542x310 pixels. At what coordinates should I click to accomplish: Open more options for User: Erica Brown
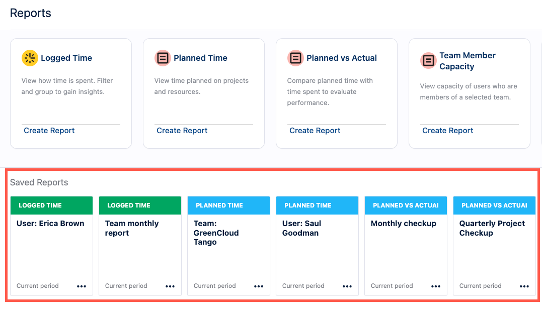click(82, 286)
